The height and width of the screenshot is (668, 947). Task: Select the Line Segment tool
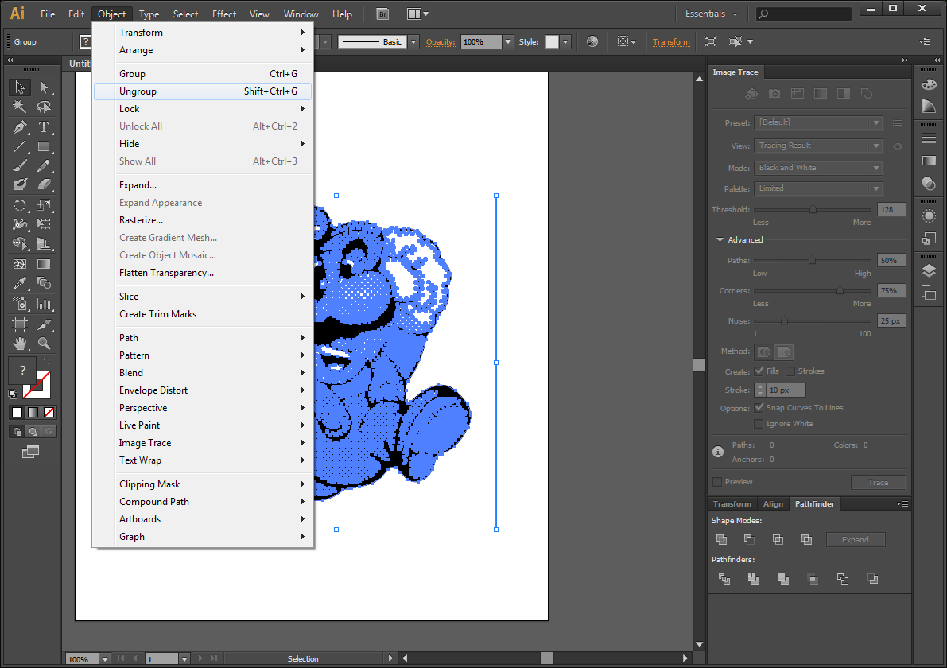point(20,146)
